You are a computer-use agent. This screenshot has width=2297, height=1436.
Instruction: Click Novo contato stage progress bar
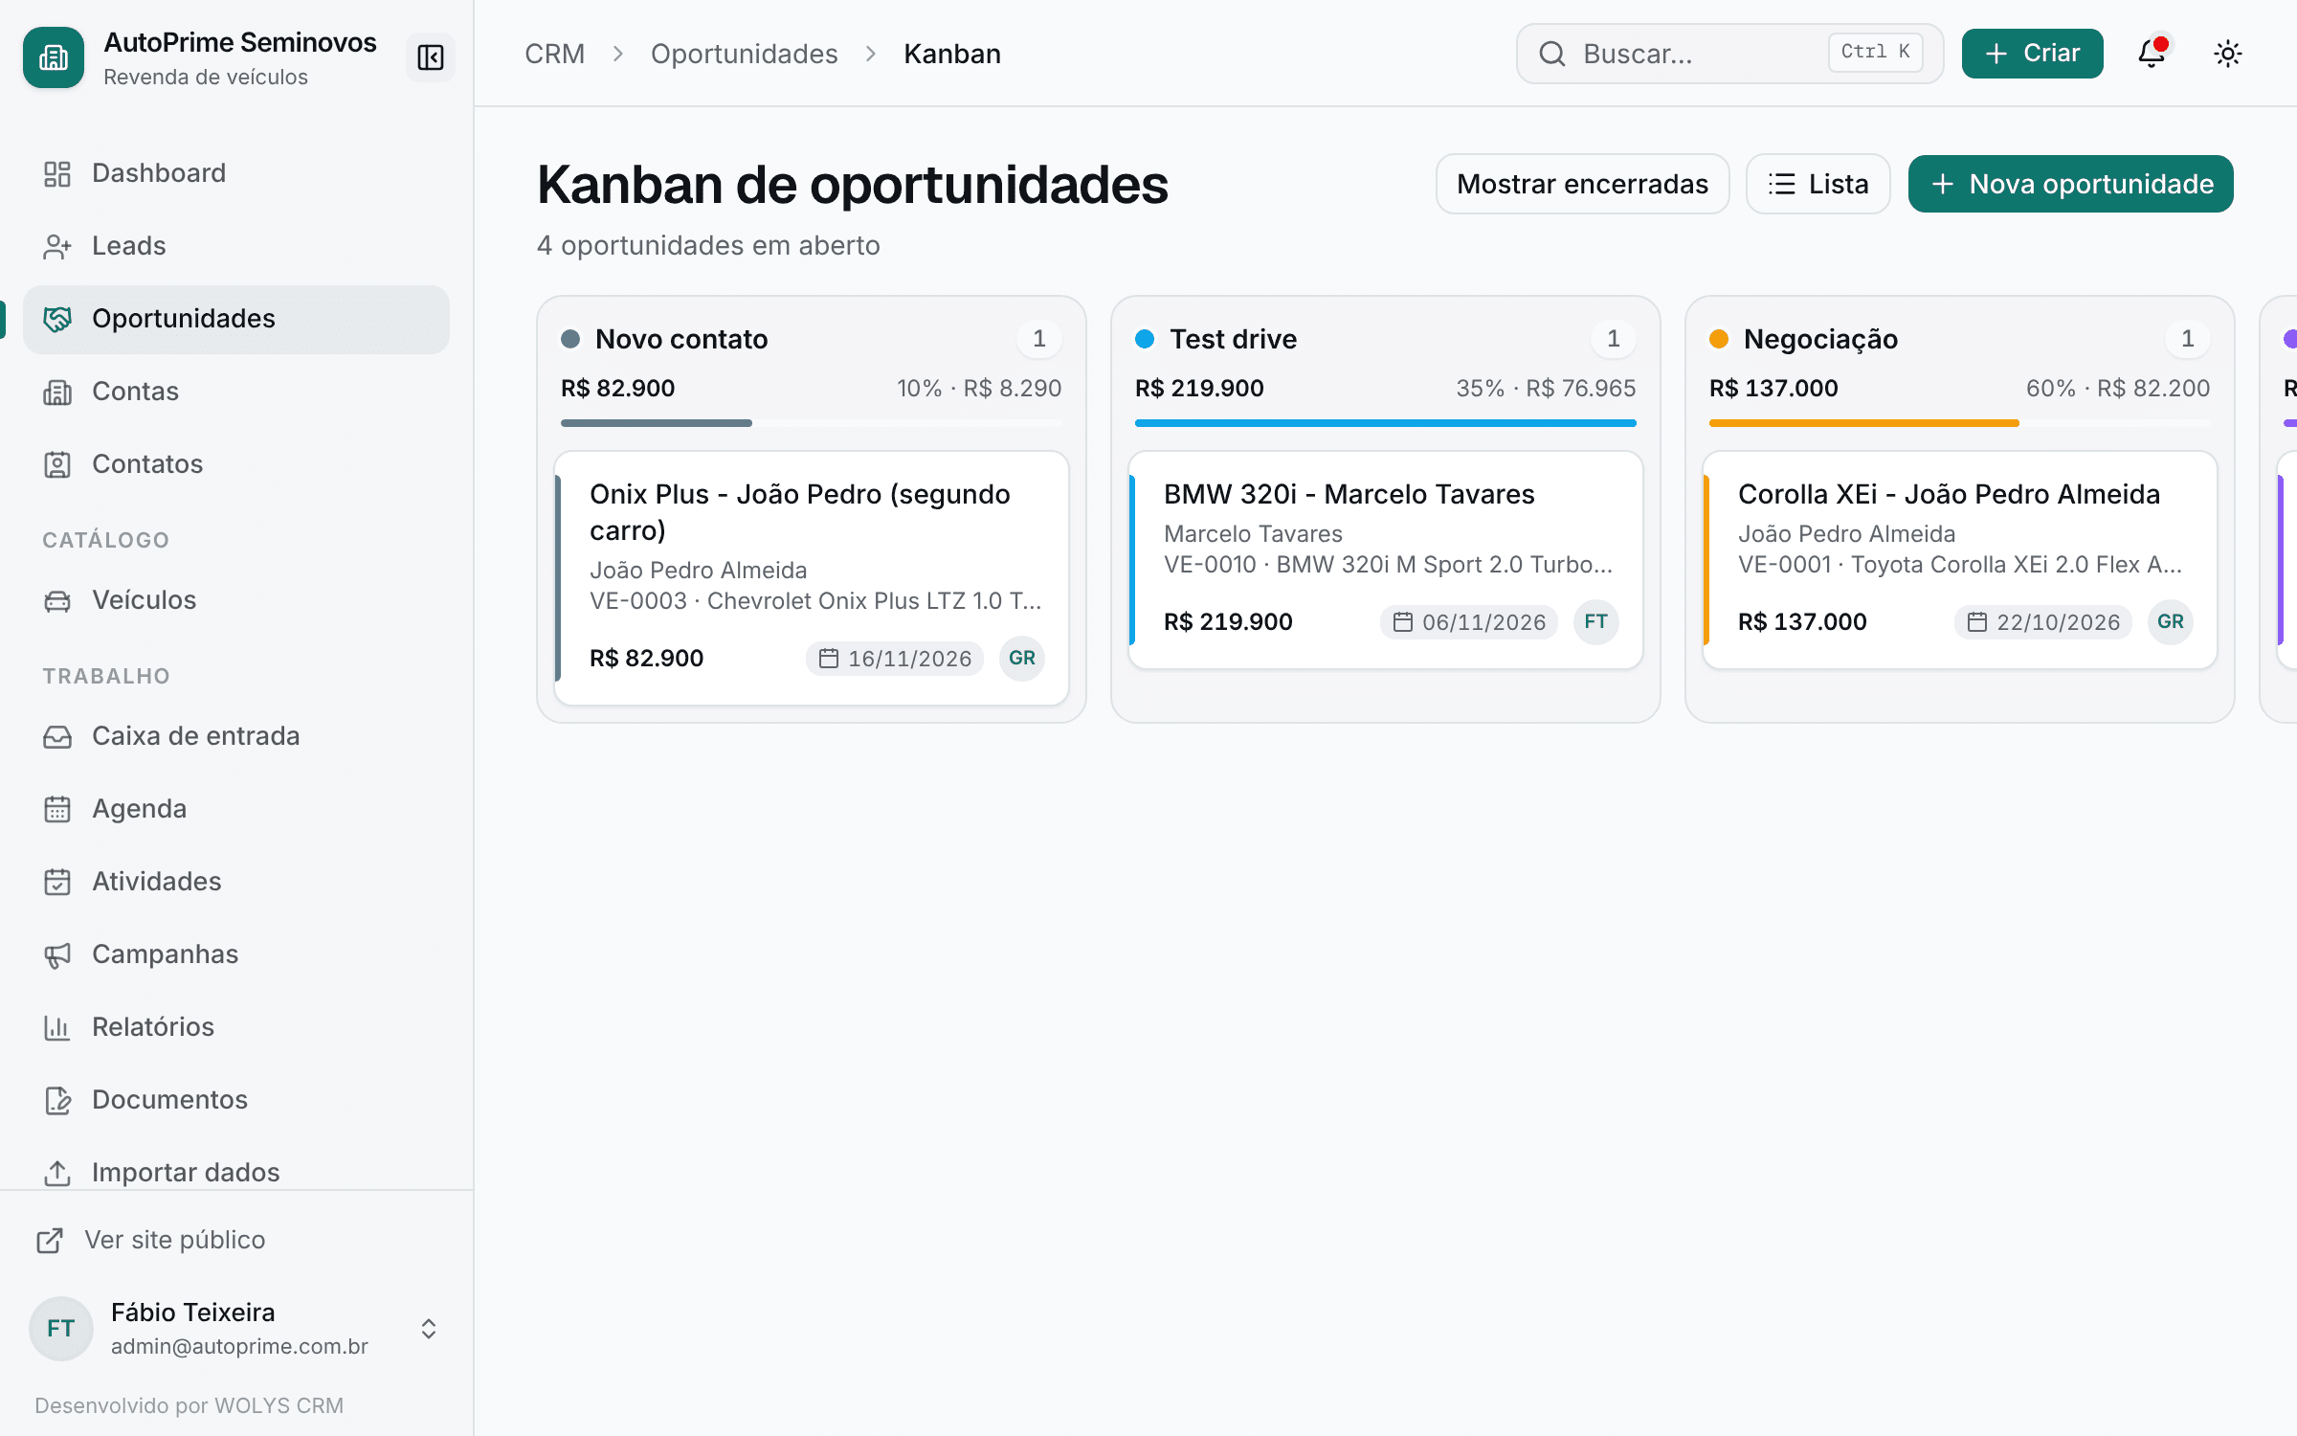(x=812, y=423)
